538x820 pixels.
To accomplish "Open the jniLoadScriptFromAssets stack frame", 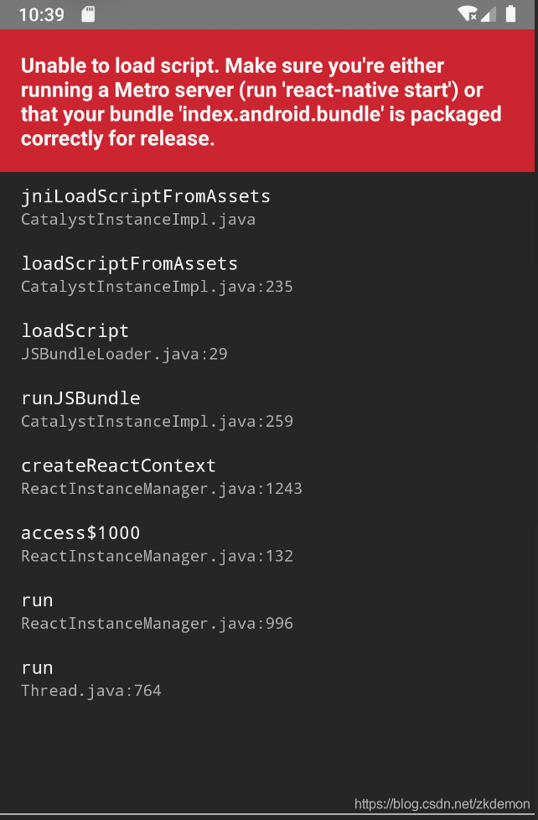I will coord(146,196).
